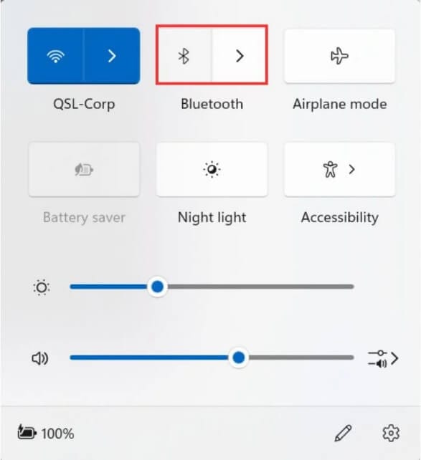Click the battery 100% status indicator
The height and width of the screenshot is (460, 421).
pos(46,433)
